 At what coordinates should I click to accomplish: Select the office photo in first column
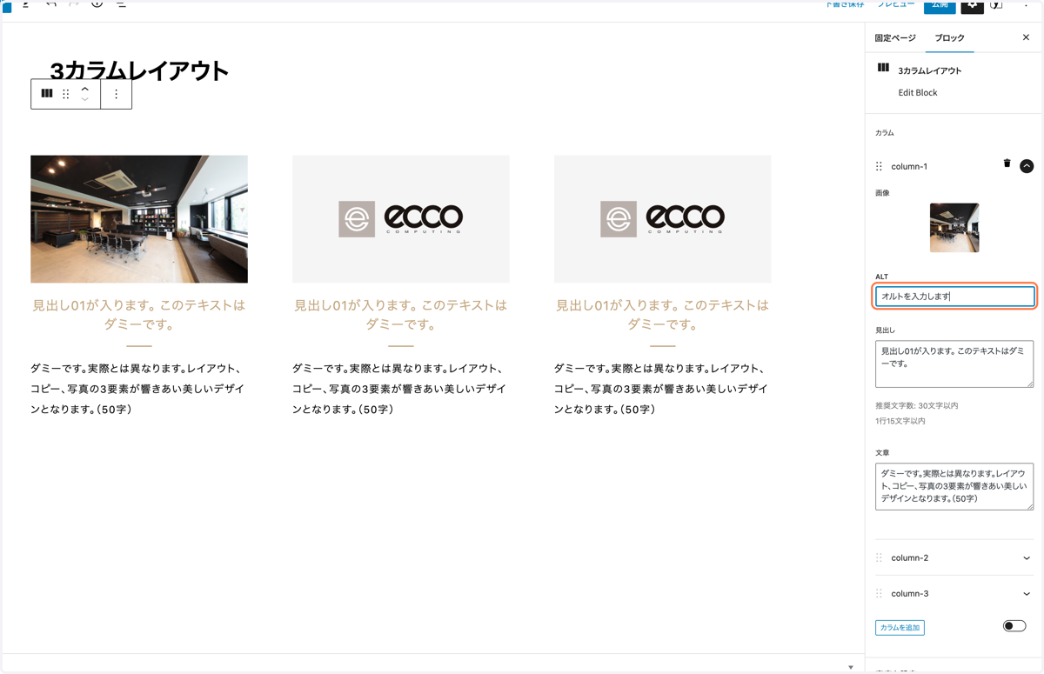(x=139, y=219)
